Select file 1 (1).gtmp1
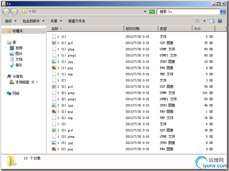The image size is (229, 171). [67, 55]
